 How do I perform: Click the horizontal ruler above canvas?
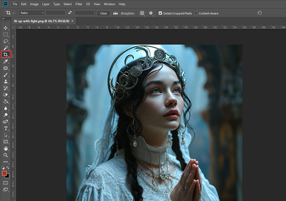[x=151, y=27]
